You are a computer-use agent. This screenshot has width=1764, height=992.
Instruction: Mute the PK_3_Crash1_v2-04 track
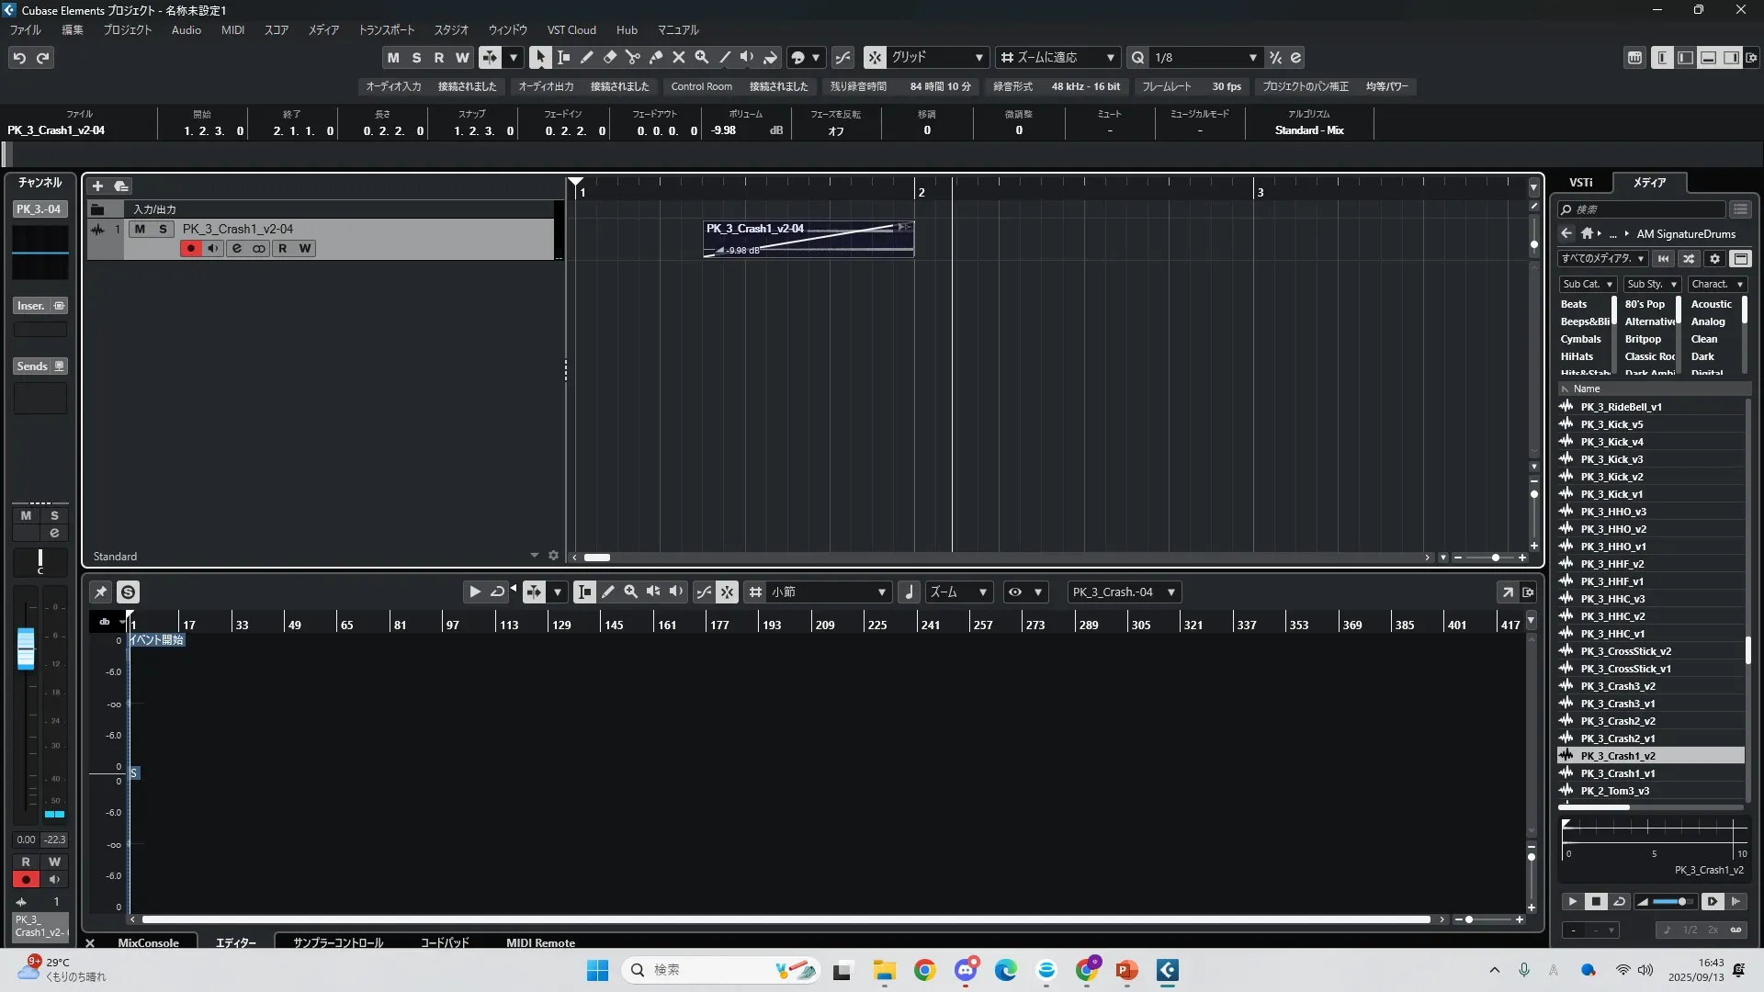[140, 229]
